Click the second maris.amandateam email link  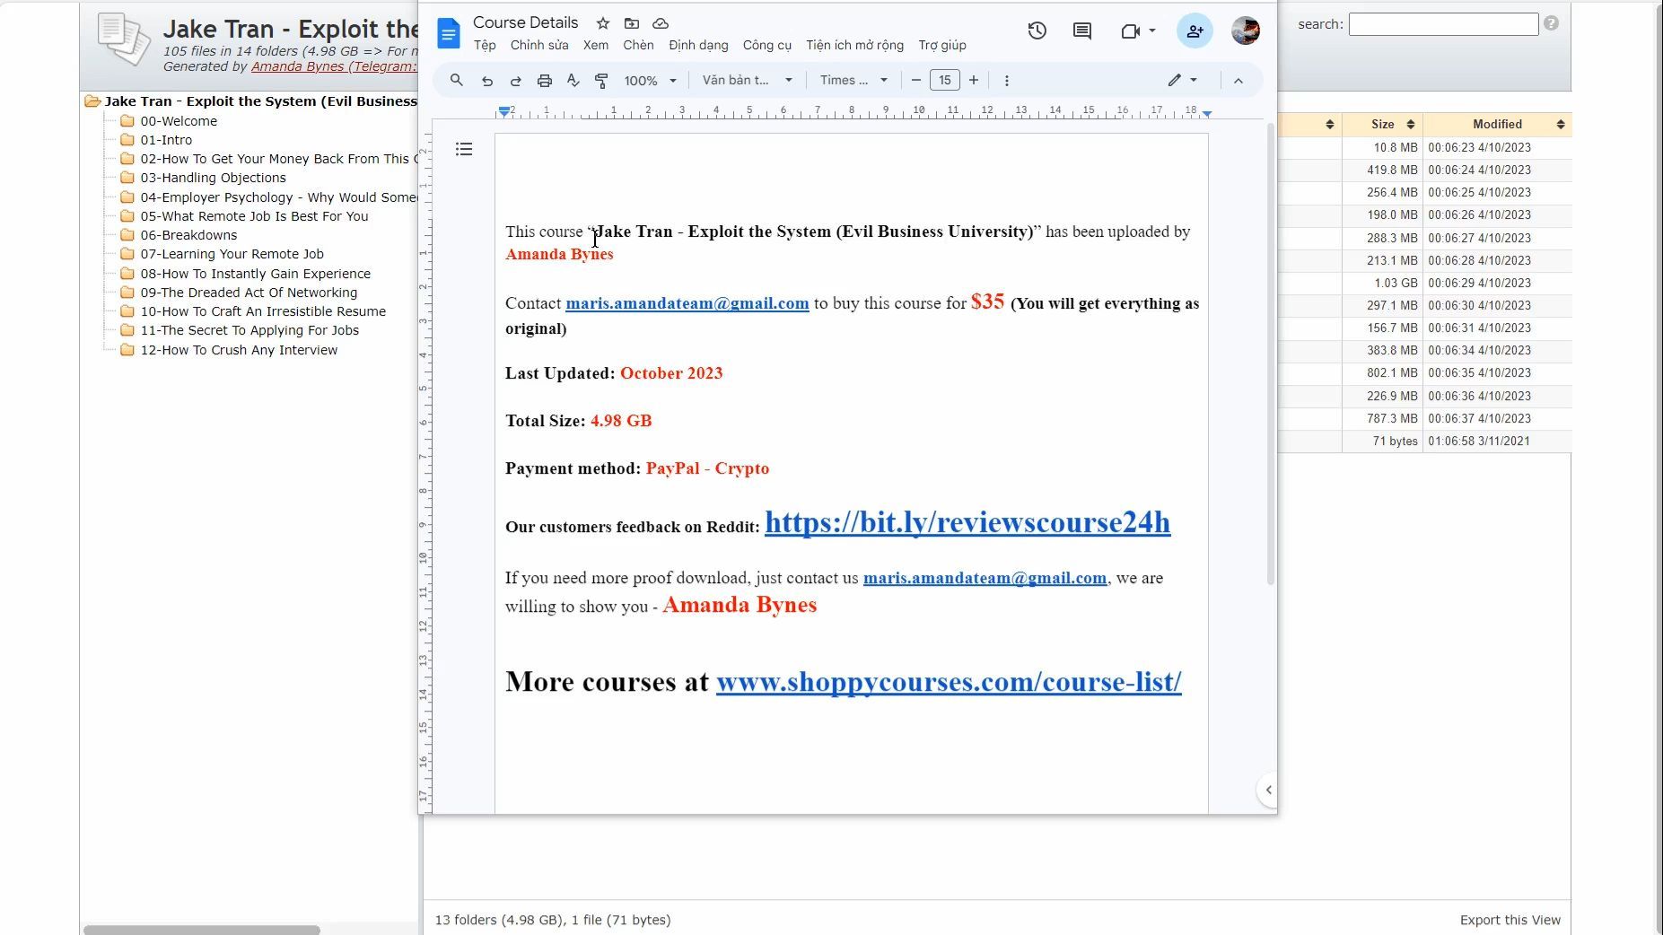coord(985,578)
